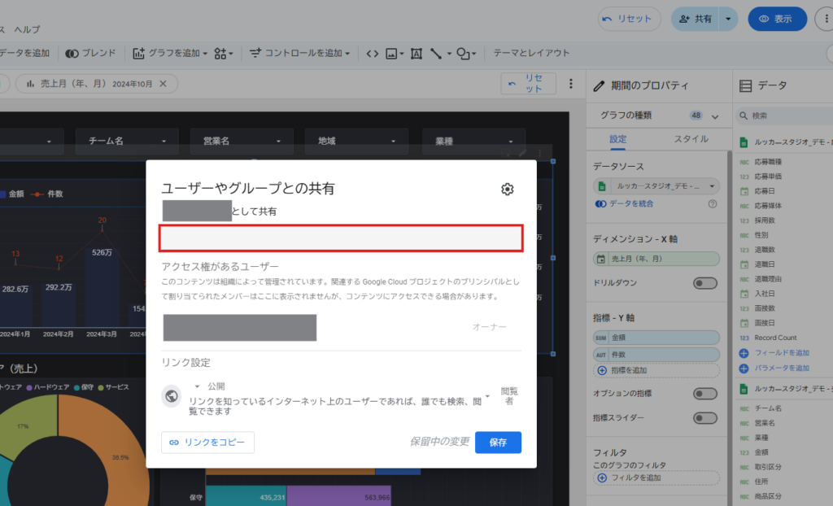The width and height of the screenshot is (833, 506).
Task: Click the shape tool icon in toolbar
Action: click(465, 54)
